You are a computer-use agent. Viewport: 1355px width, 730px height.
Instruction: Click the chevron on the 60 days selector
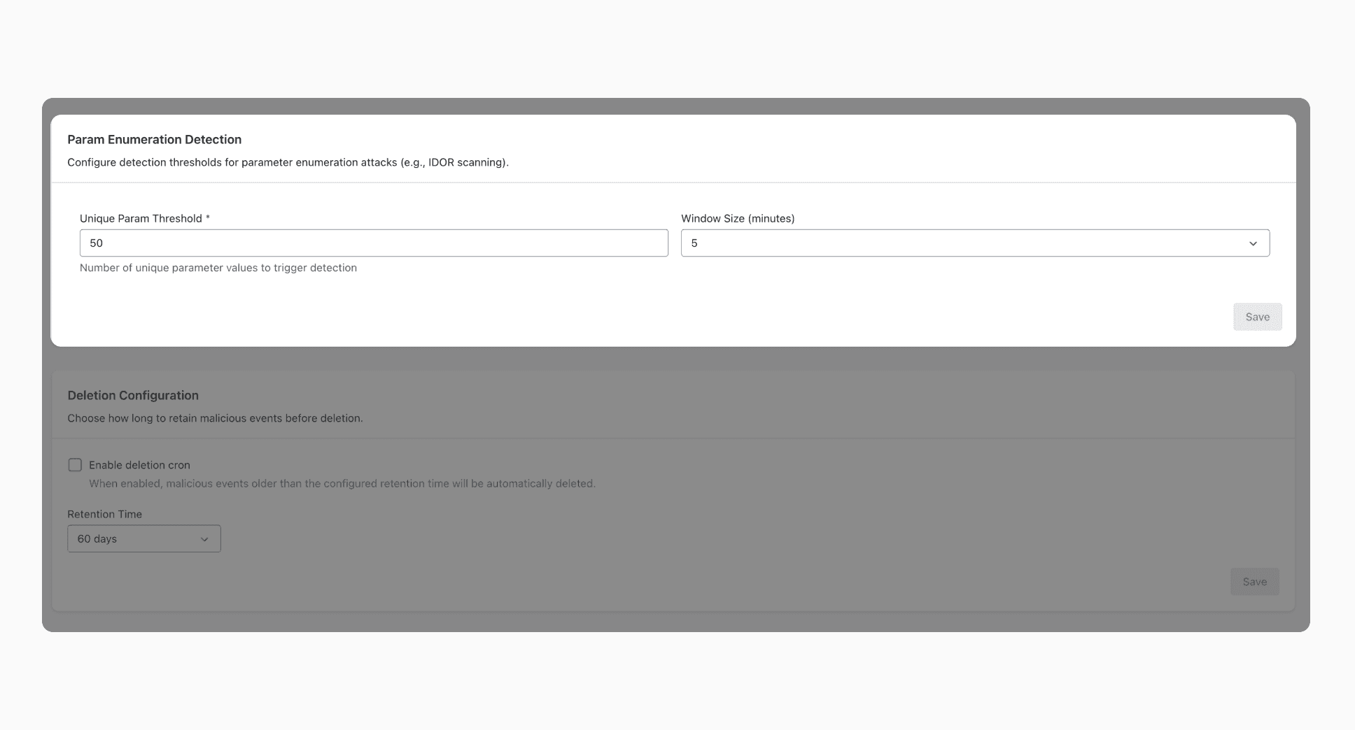(x=204, y=538)
